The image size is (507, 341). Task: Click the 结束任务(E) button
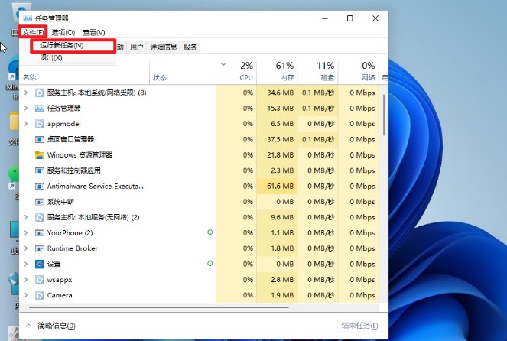tap(359, 326)
